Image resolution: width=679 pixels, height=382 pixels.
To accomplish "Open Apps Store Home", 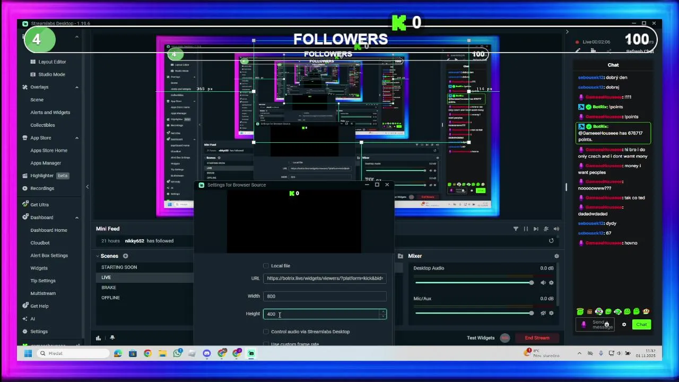I will [x=49, y=151].
